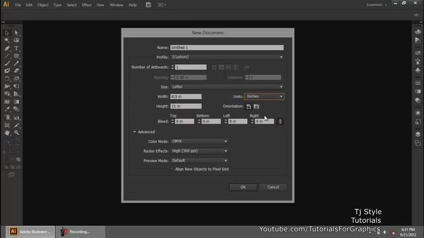Select the Direct Selection tool
Screen dimensions: 424x238
(17, 33)
